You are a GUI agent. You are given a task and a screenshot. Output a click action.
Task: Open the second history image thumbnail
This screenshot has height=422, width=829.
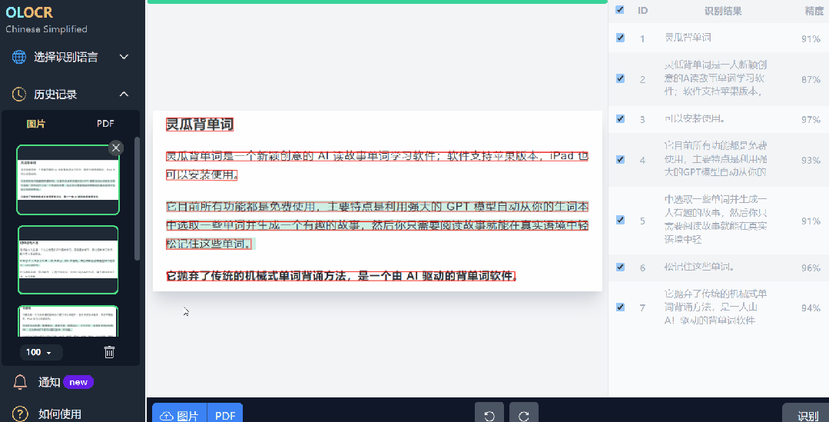[68, 260]
